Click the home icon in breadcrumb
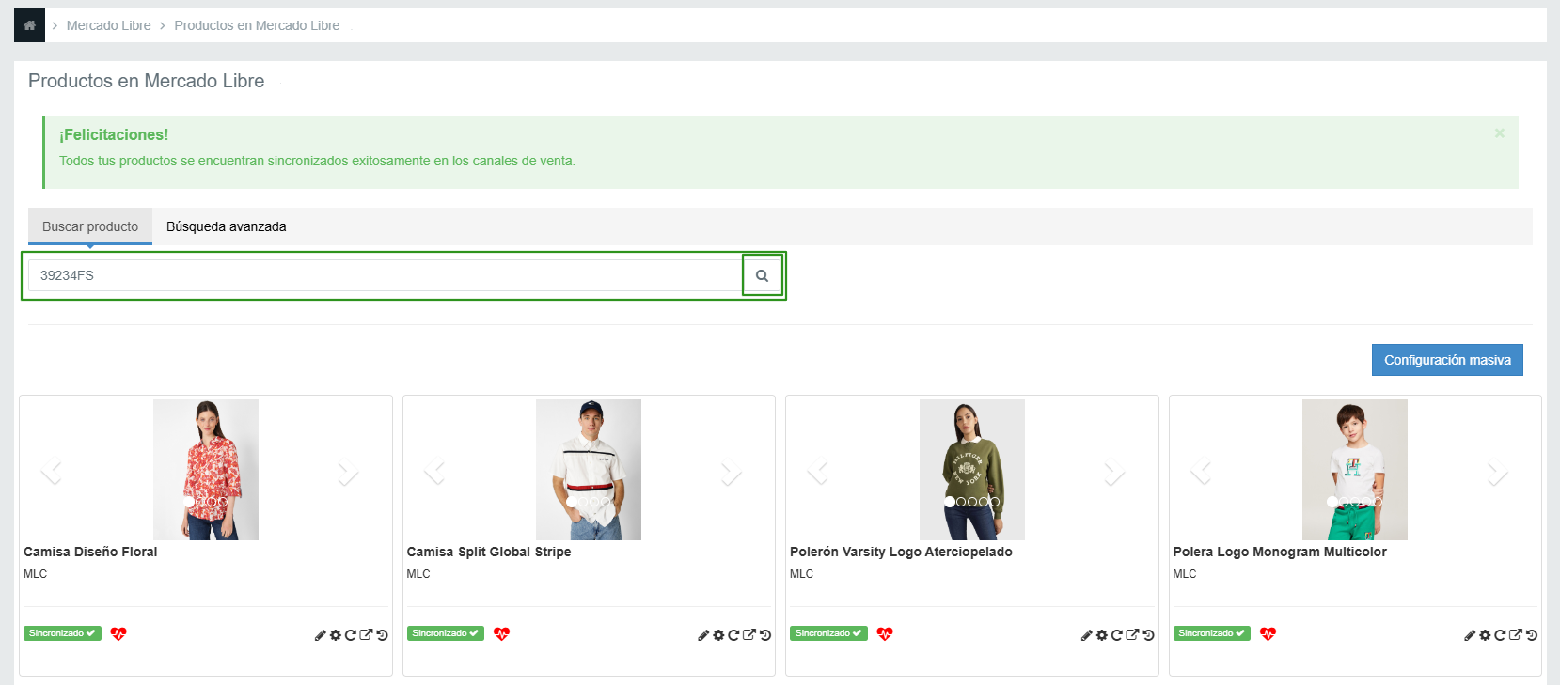Viewport: 1560px width, 685px height. [29, 25]
